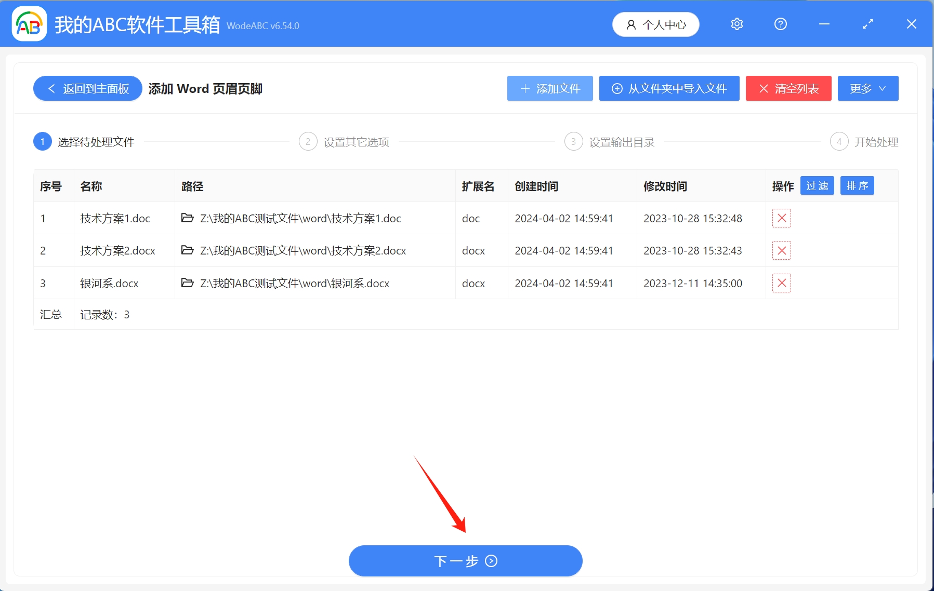Image resolution: width=934 pixels, height=591 pixels.
Task: Click path Z:\我的ABC测试文件\word\技术方案1.doc
Action: 300,219
